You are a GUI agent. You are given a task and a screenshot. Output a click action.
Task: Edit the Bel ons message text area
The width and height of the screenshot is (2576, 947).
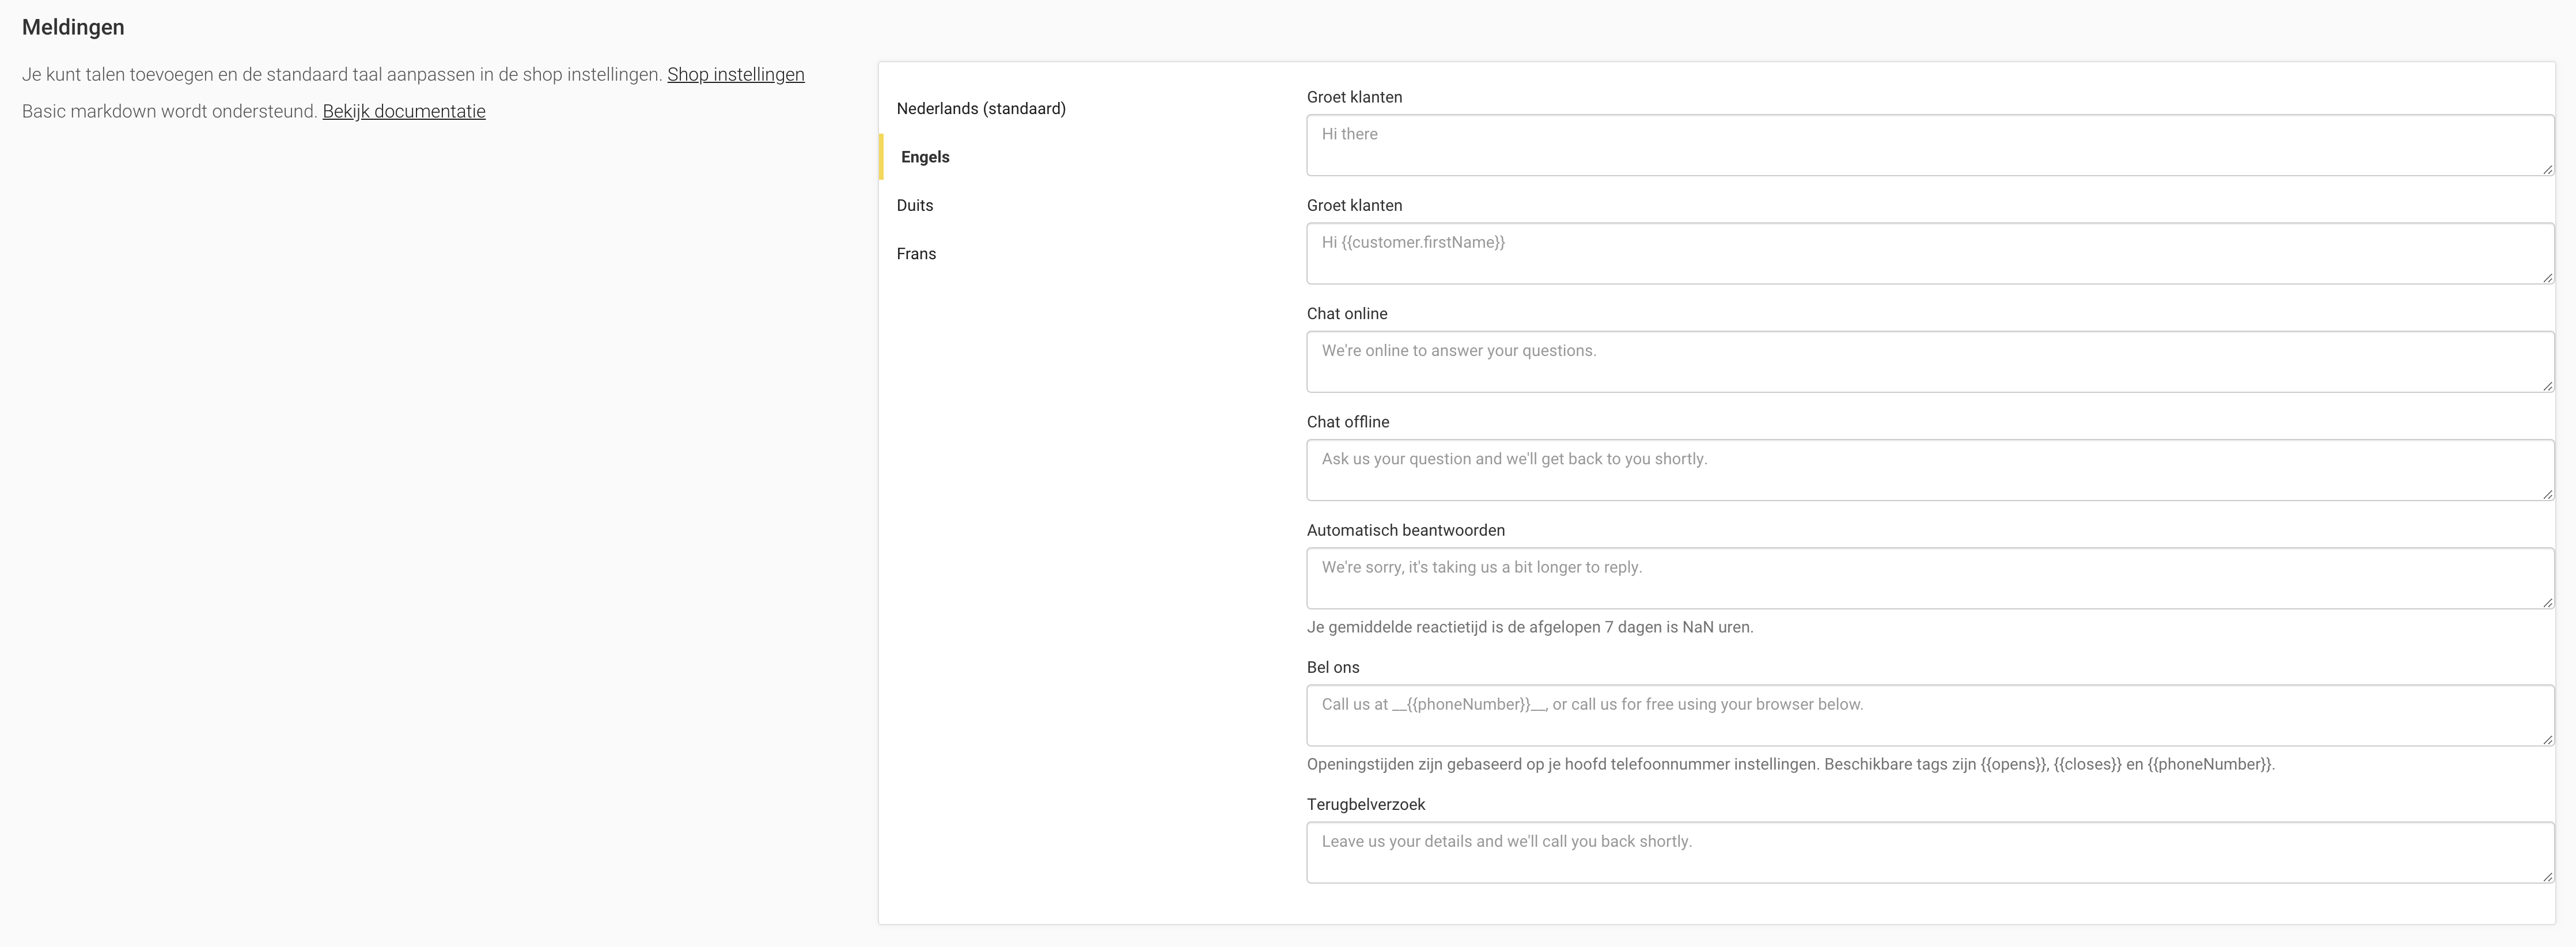[x=1930, y=715]
